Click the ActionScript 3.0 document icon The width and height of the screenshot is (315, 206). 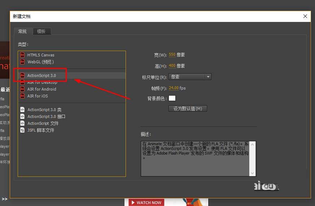click(x=22, y=75)
